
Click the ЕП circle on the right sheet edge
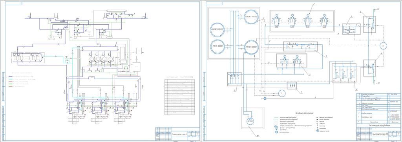384,46
